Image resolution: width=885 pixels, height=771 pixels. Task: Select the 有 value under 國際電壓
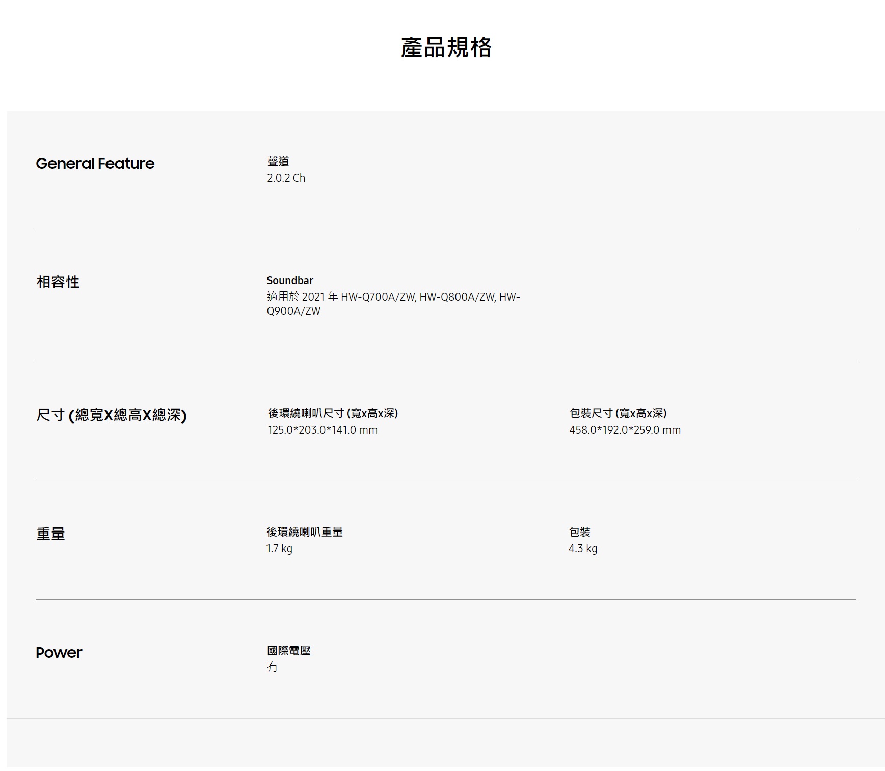(272, 667)
